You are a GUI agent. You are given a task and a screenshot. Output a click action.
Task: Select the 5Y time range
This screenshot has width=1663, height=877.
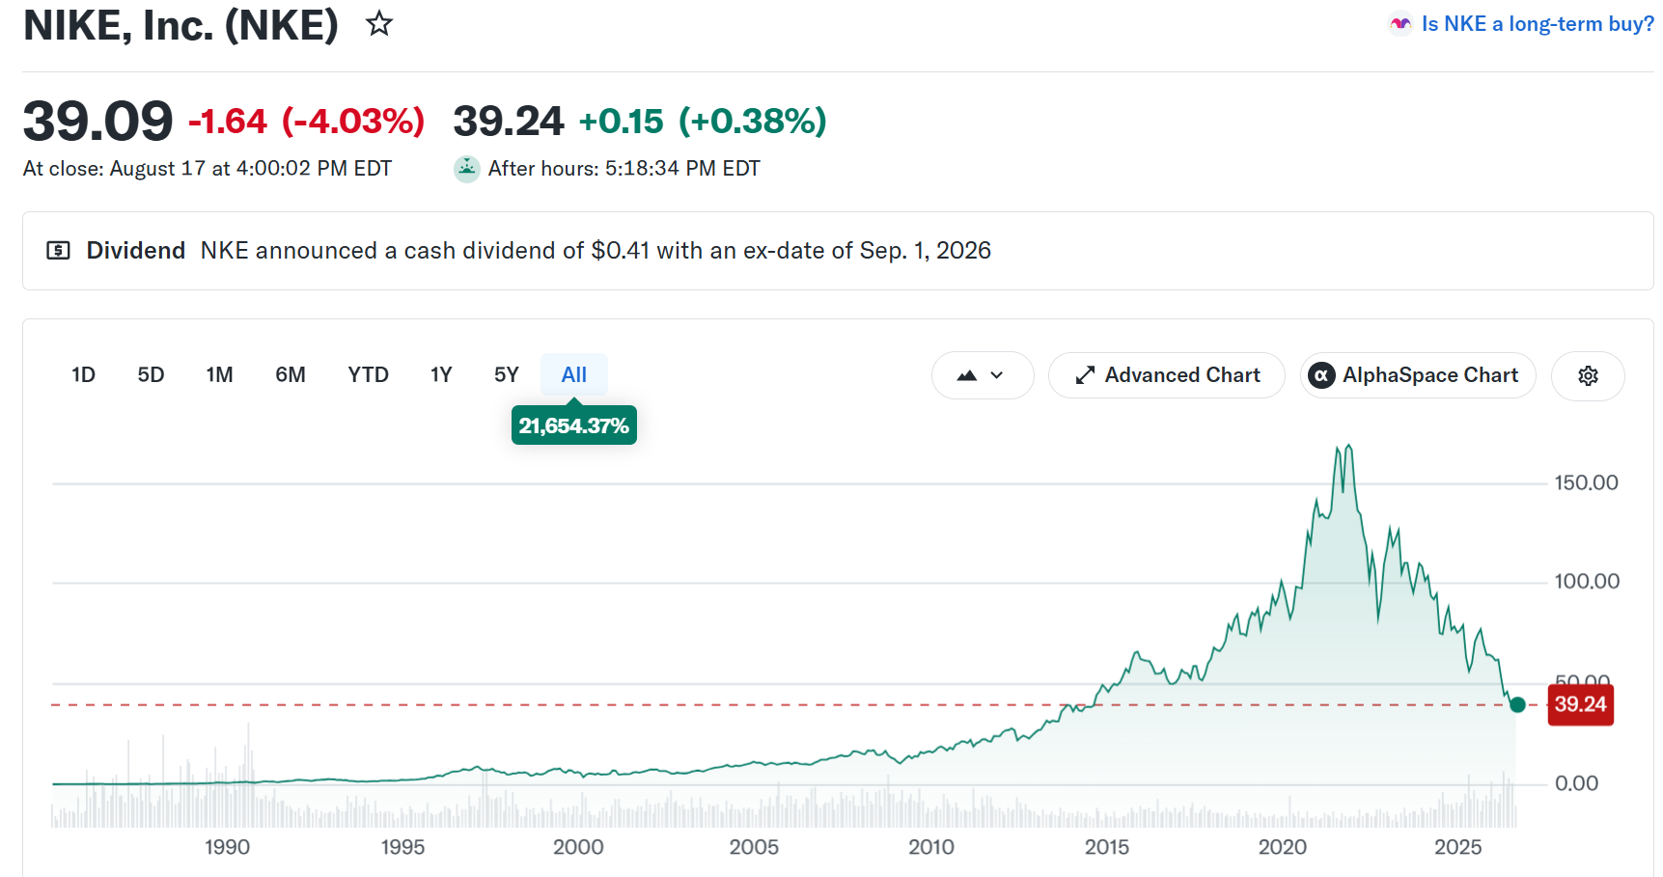[x=507, y=374]
